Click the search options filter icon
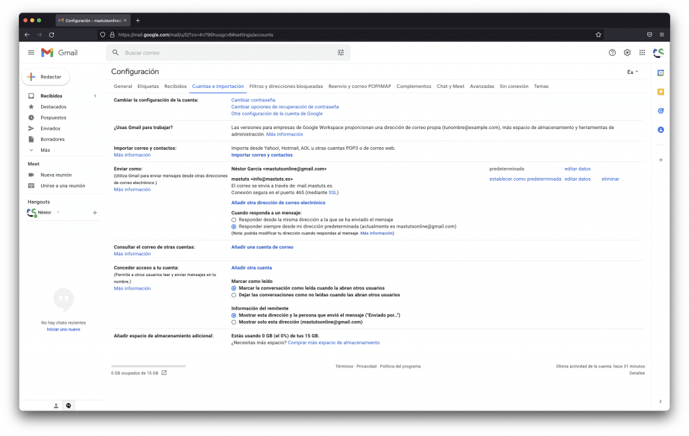Viewport: 689px width, 436px height. pyautogui.click(x=340, y=52)
